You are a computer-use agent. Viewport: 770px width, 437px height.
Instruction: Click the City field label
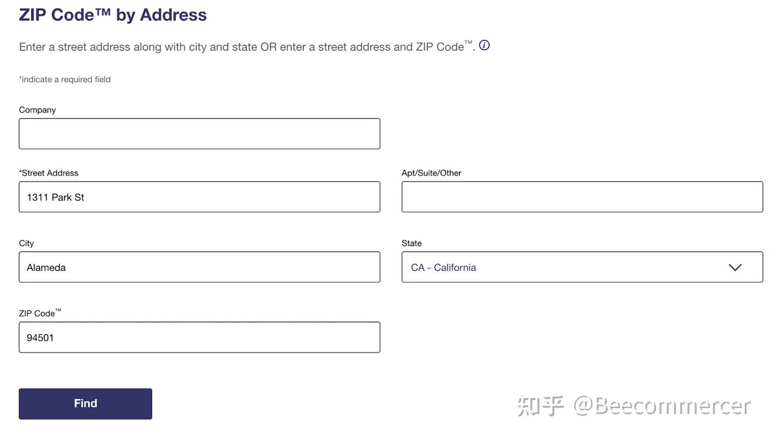[26, 243]
